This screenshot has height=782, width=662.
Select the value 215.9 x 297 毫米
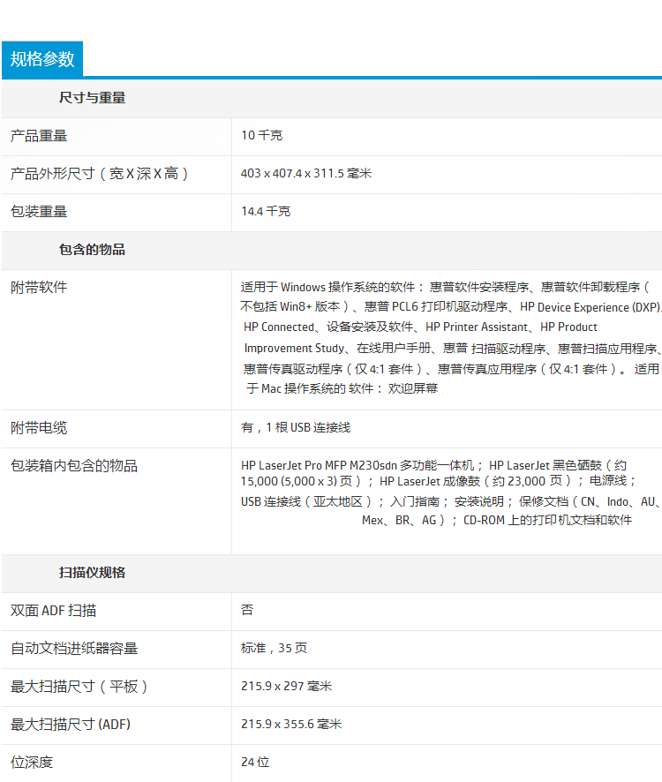pos(286,686)
